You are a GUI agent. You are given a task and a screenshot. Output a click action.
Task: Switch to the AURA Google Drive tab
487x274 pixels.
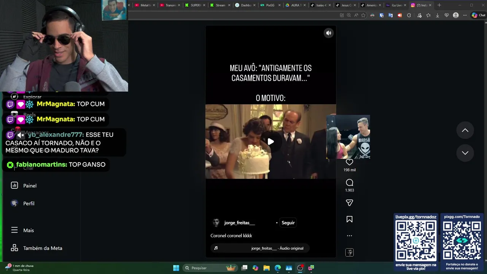(x=296, y=5)
